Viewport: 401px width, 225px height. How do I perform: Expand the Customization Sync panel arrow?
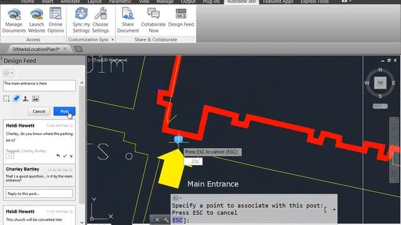[x=113, y=39]
